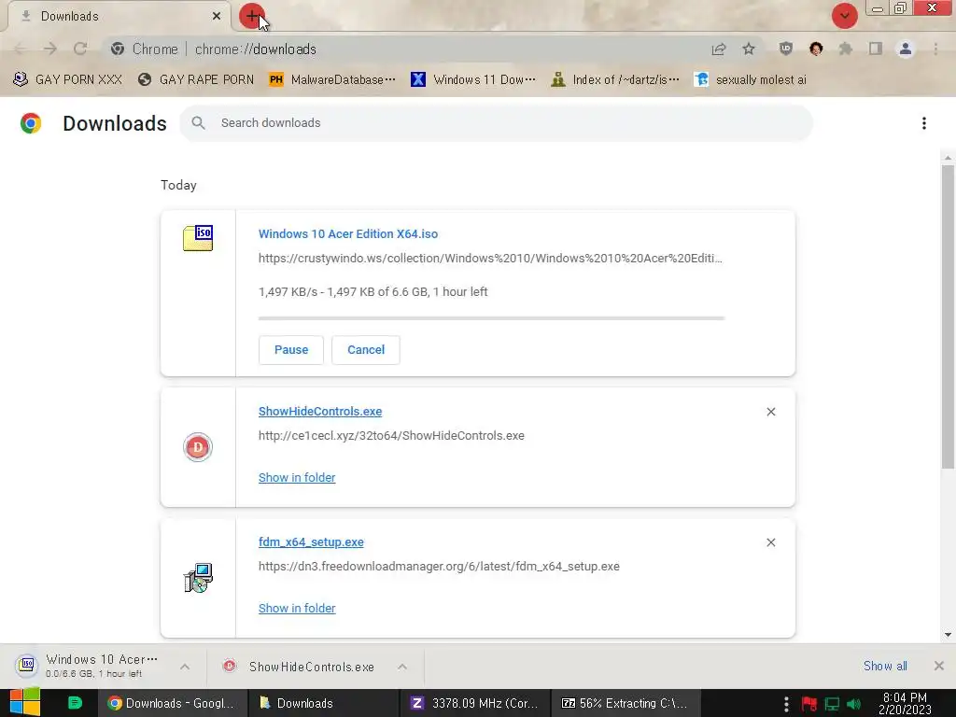Open the Windows 10 Acer Edition X64.iso link
956x717 pixels.
click(x=348, y=234)
